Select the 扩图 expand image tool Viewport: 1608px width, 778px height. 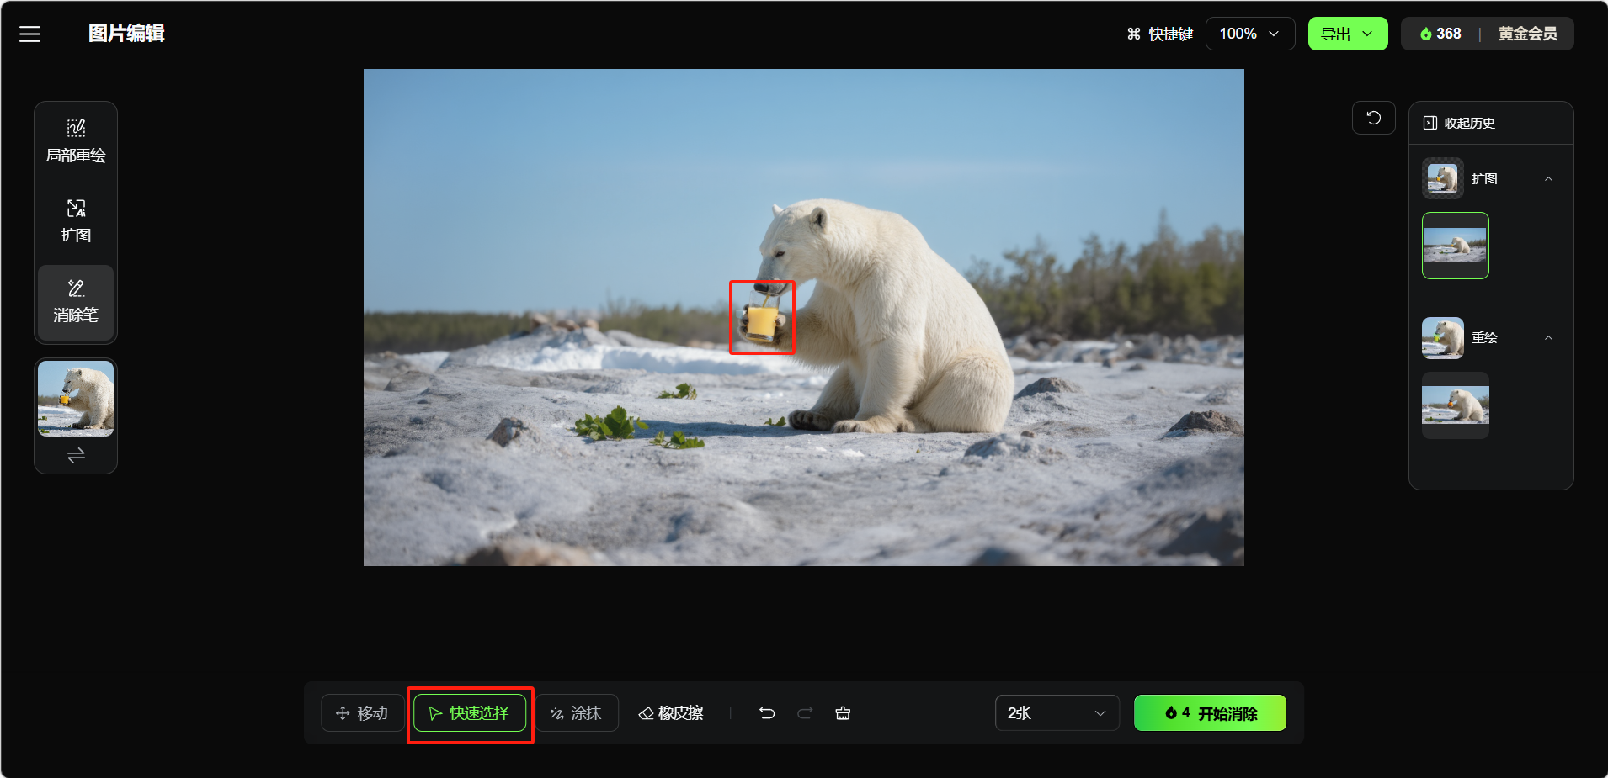tap(76, 221)
